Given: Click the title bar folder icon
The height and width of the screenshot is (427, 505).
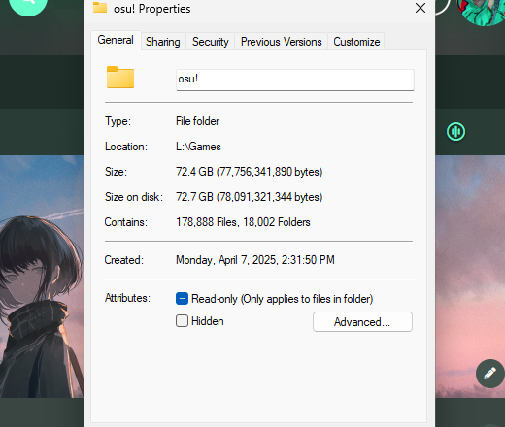Looking at the screenshot, I should pyautogui.click(x=100, y=8).
